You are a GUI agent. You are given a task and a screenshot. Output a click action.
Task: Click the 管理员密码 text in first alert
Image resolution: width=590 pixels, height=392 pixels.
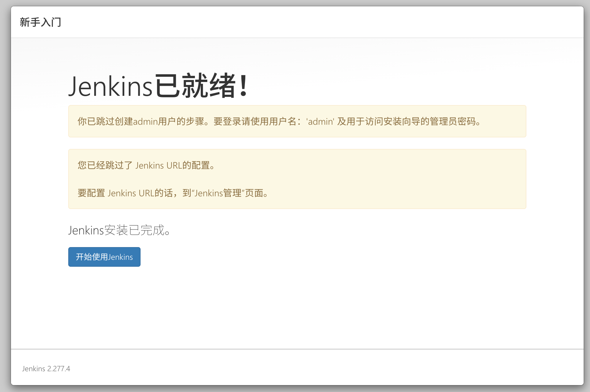pyautogui.click(x=452, y=122)
